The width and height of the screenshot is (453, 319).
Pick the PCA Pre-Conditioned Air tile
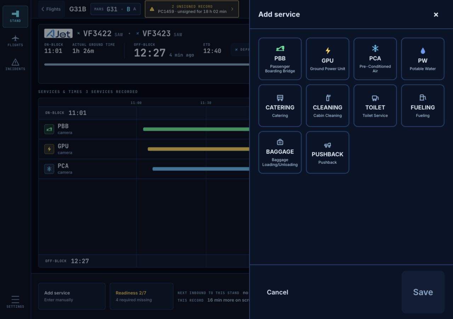click(375, 59)
